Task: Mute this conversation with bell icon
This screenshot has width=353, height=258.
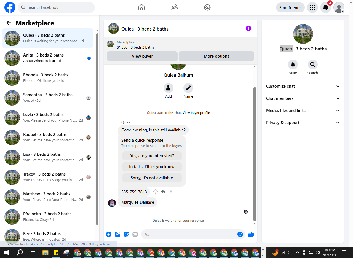Action: coord(293,64)
